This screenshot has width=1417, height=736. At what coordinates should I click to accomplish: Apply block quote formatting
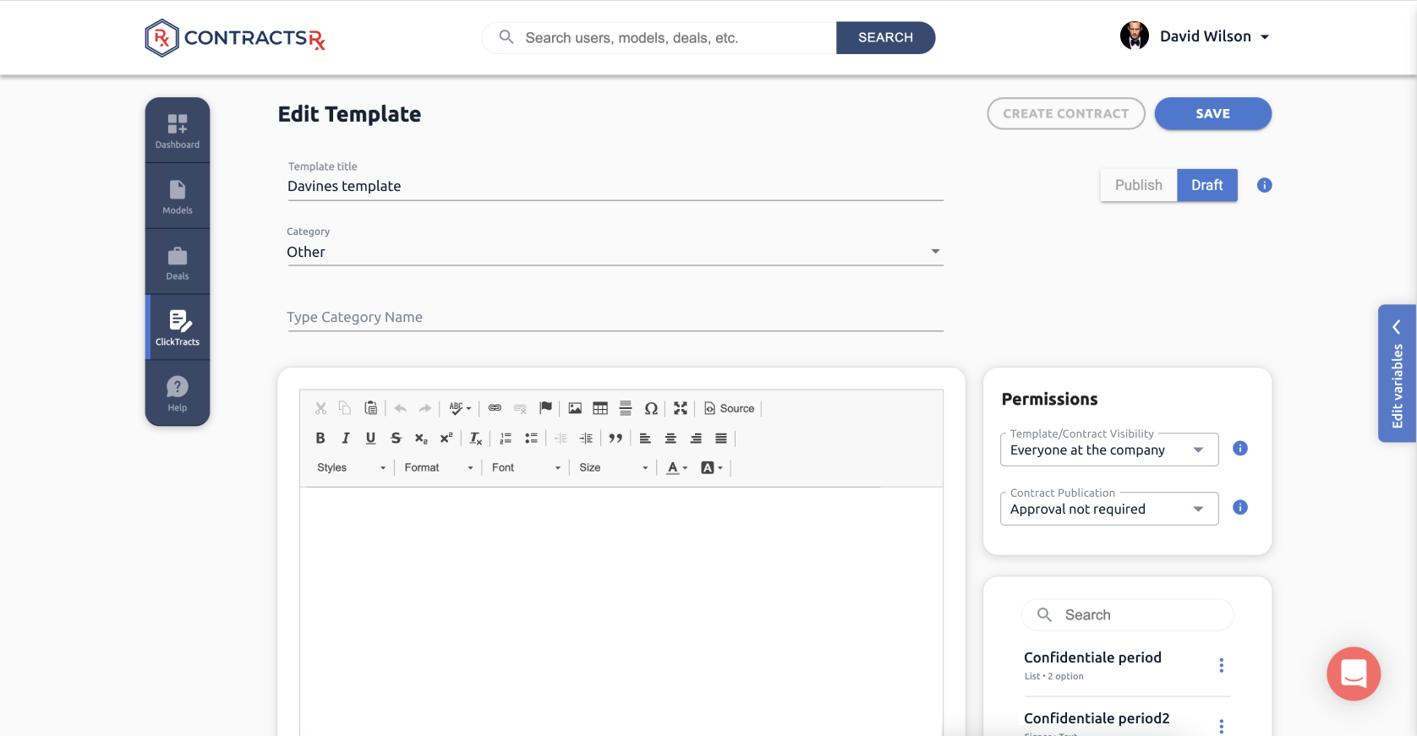tap(615, 438)
